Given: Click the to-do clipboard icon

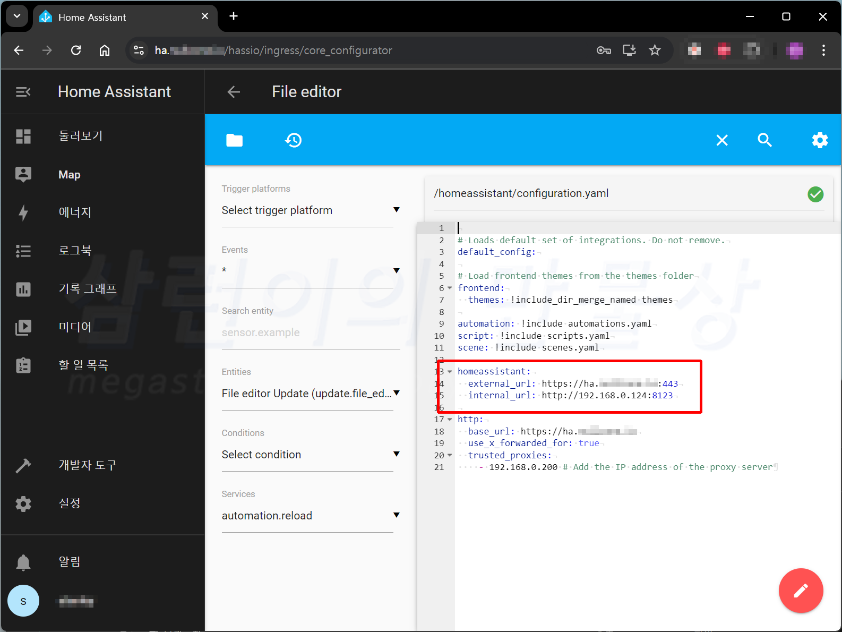Looking at the screenshot, I should tap(23, 365).
